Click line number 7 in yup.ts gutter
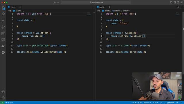This screenshot has width=184, height=104. click(x=13, y=33)
